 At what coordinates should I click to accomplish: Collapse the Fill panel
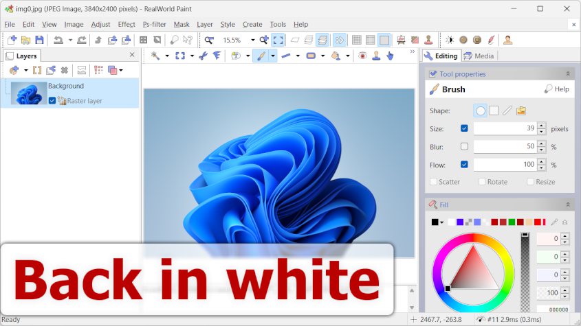click(568, 205)
